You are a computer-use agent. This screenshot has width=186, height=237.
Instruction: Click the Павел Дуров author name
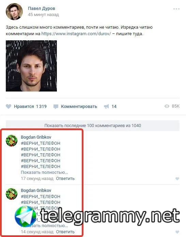(42, 9)
